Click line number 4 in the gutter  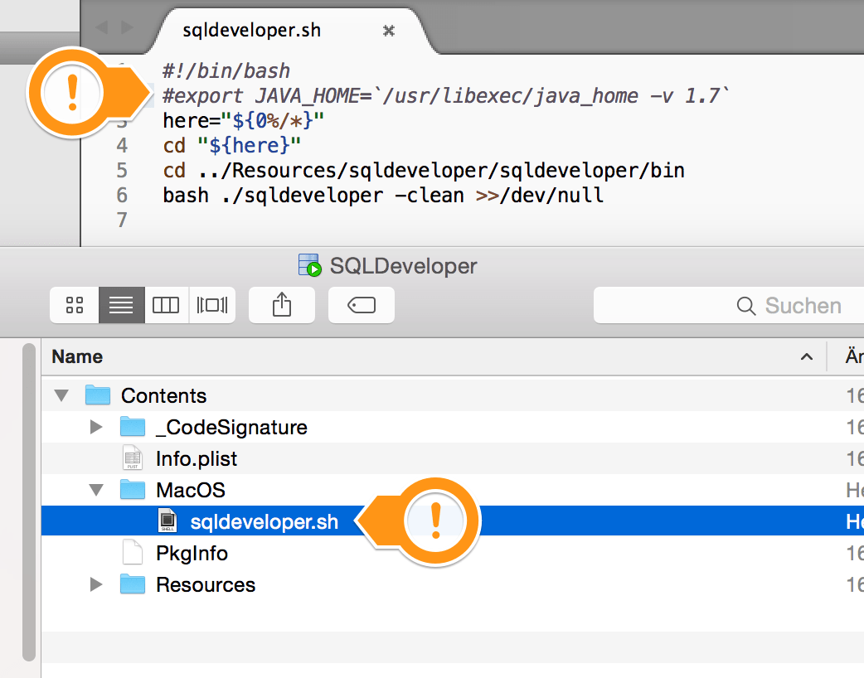click(x=123, y=145)
